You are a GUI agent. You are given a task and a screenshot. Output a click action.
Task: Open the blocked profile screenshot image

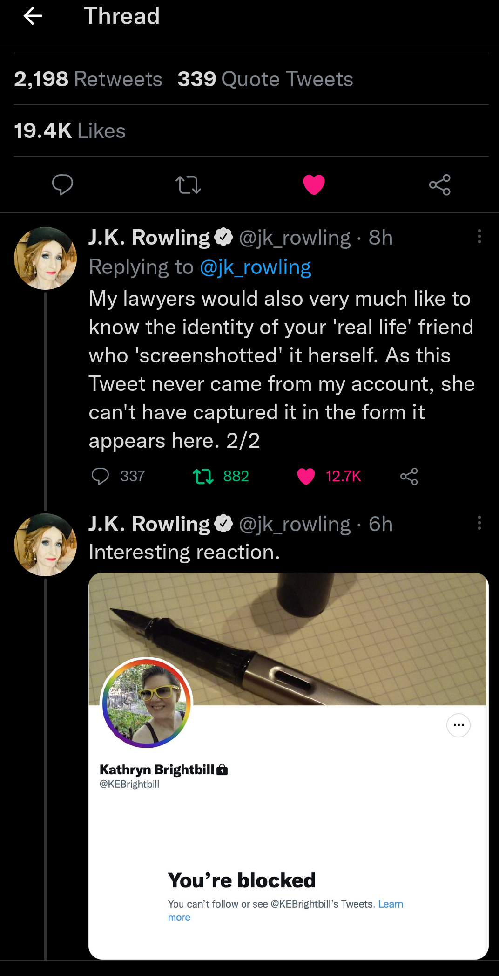(x=288, y=765)
